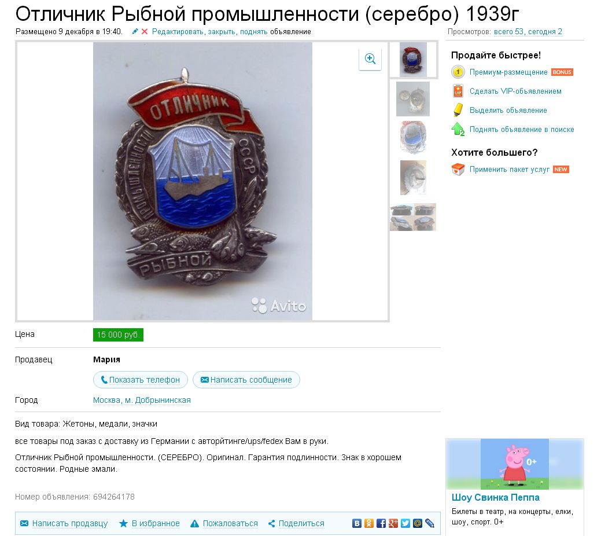601x536 pixels.
Task: Open Сделать VIP-объявлением link
Action: 515,91
